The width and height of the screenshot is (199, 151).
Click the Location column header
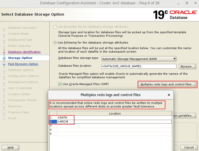click(x=115, y=114)
